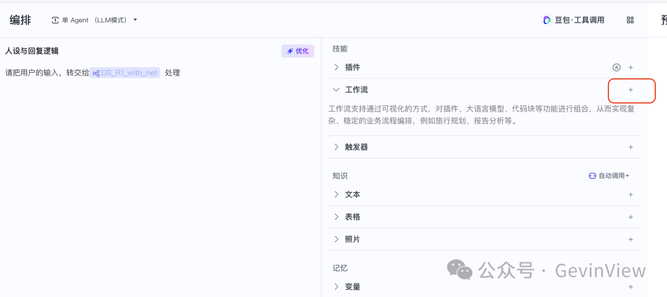The height and width of the screenshot is (297, 667).
Task: Open the 豆包·工具调用 model selector
Action: point(573,20)
